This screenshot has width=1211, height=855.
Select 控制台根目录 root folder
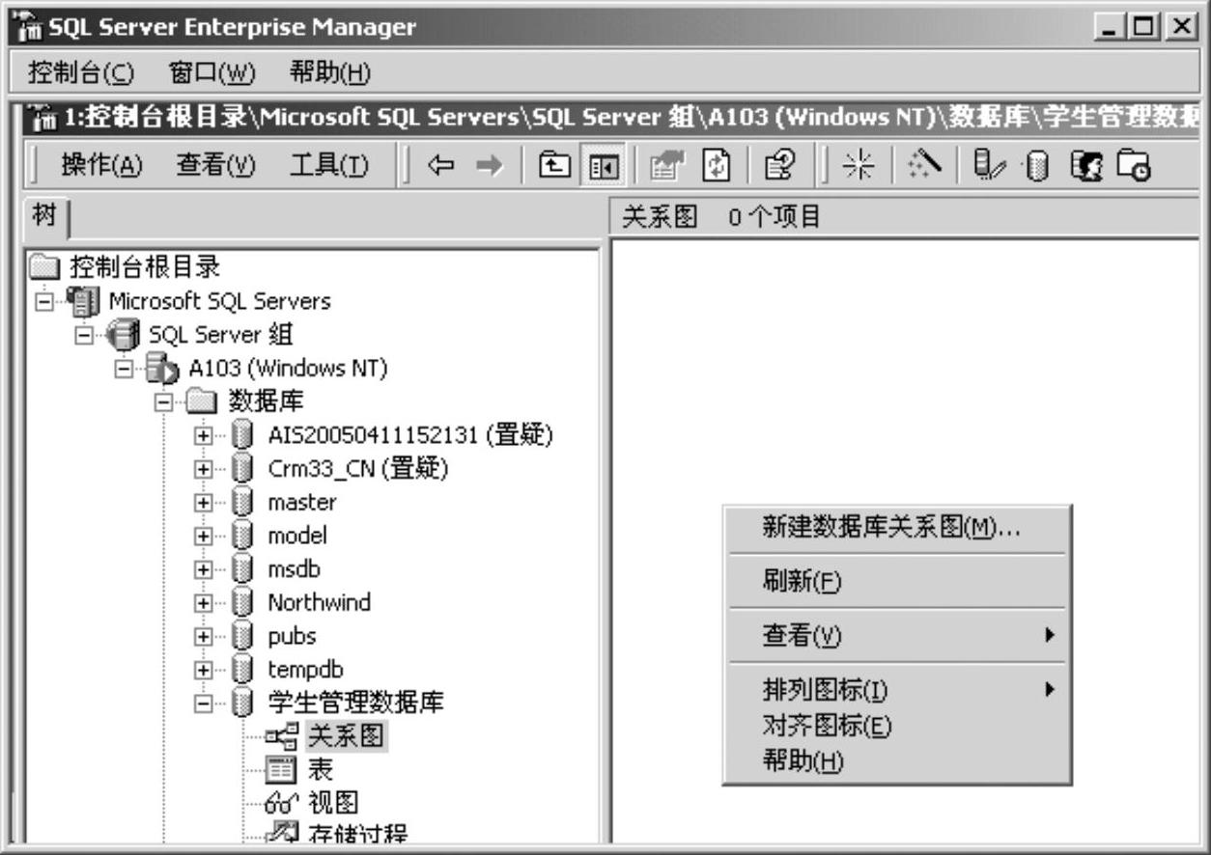(x=144, y=267)
